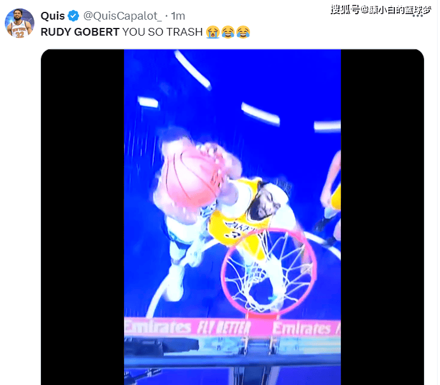
Task: Open Quis's profile avatar picture
Action: [x=20, y=23]
